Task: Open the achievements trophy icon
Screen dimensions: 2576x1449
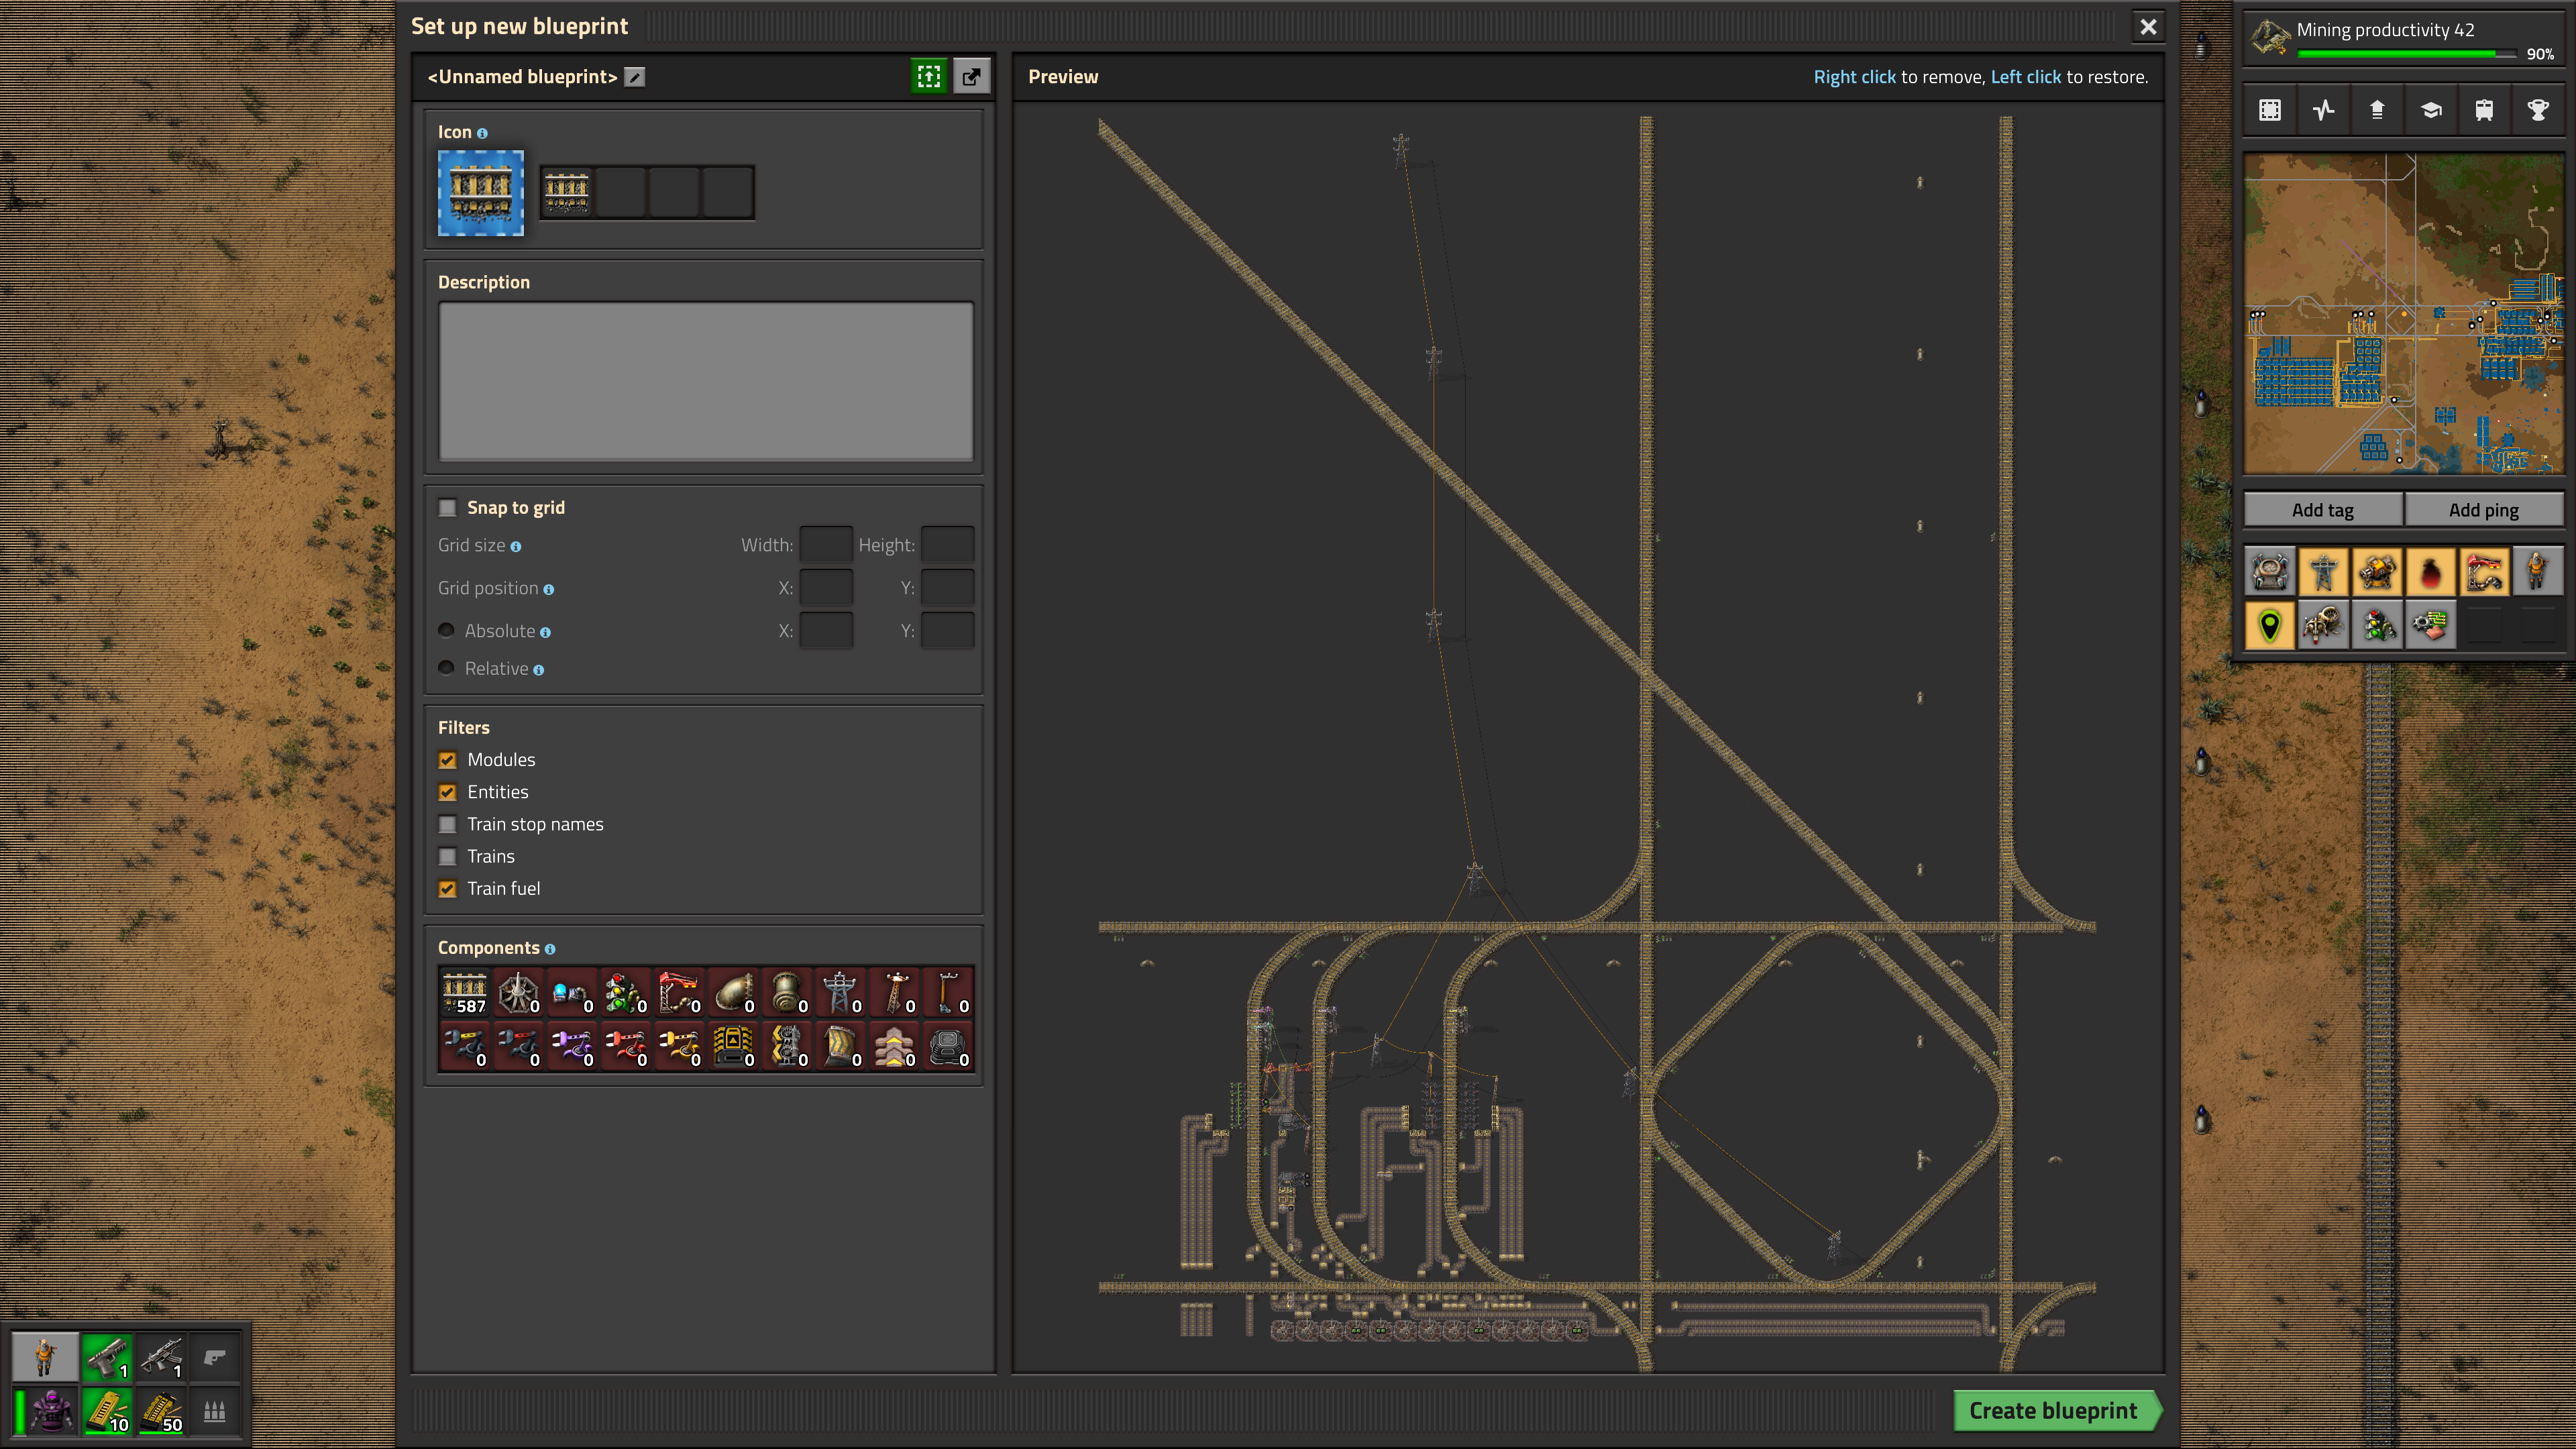Action: (x=2538, y=110)
